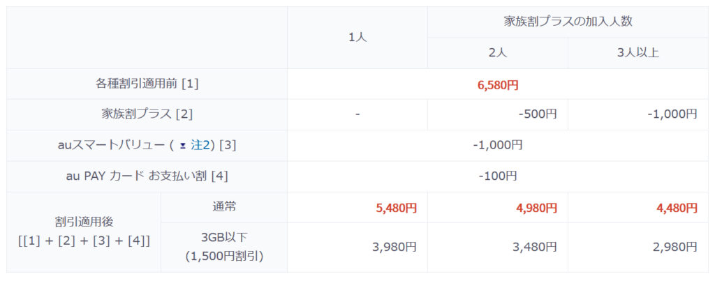
Task: Click the -500円 family discount cell
Action: [538, 115]
